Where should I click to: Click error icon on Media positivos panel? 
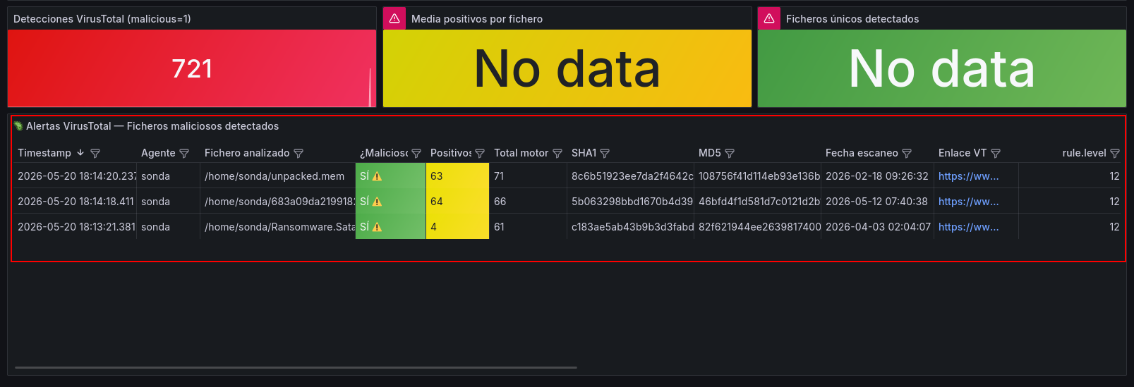pos(394,18)
